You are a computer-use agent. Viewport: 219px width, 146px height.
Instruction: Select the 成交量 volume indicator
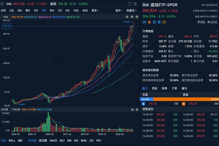coord(32,141)
